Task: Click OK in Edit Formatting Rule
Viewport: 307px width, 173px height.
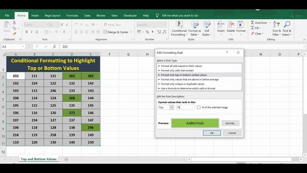Action: [212, 133]
